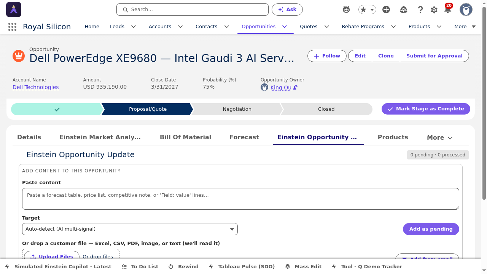Screen dimensions: 487x274
Task: Click the orange Opportunity crown icon
Action: click(19, 56)
